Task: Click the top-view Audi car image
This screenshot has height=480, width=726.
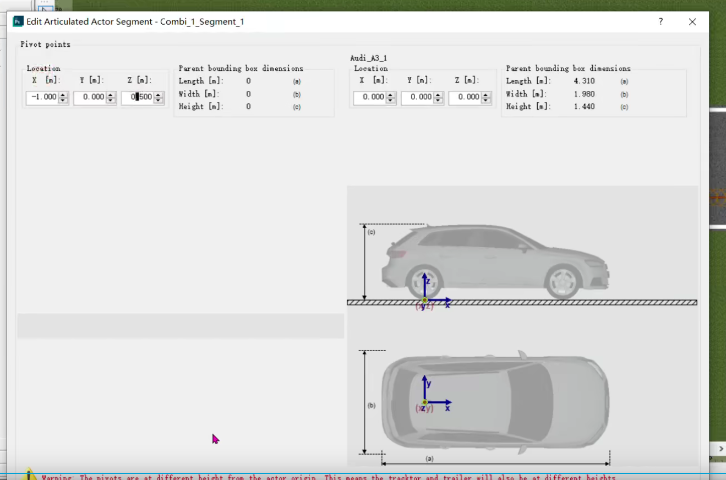Action: [496, 402]
